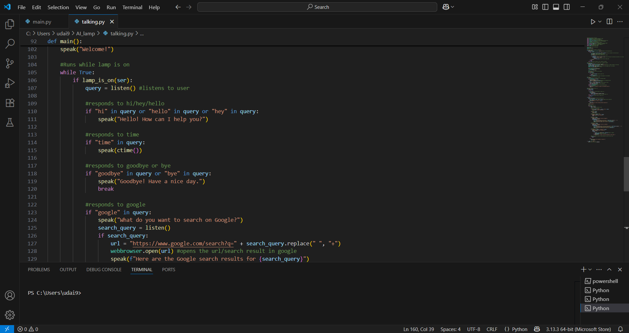Screen dimensions: 629x333
Task: Open the Run and Debug view
Action: [x=10, y=83]
